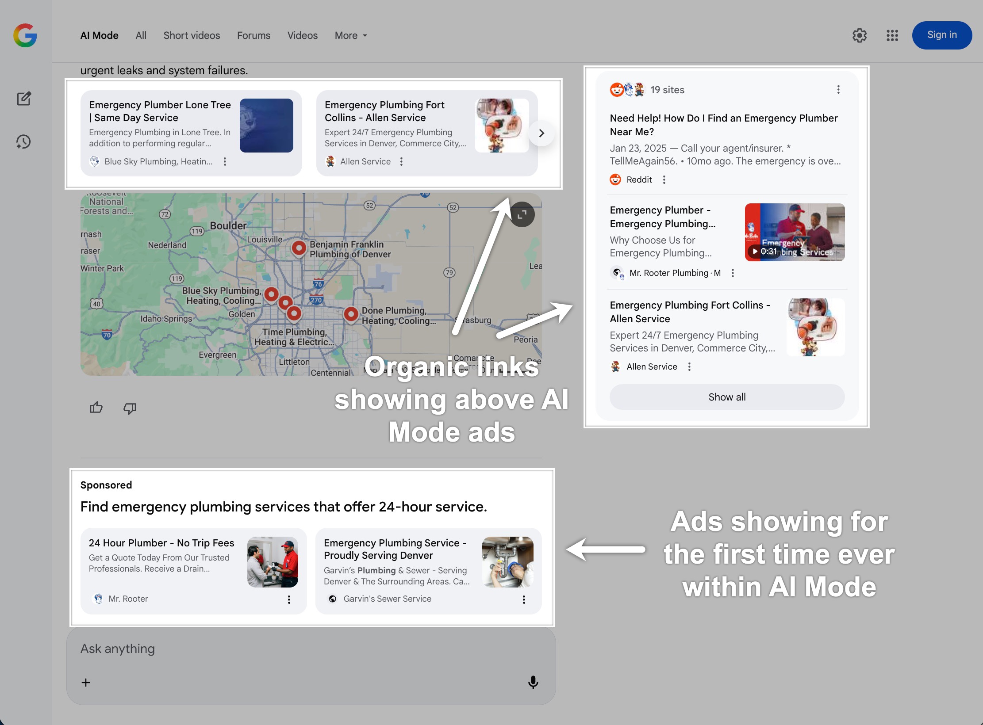The width and height of the screenshot is (983, 725).
Task: Expand the map with the fullscreen icon
Action: (522, 214)
